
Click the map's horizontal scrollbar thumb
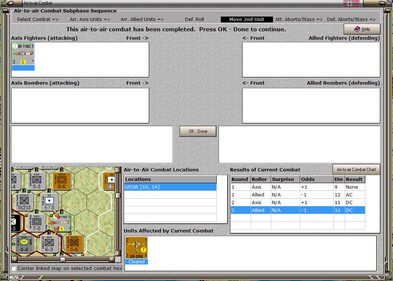63,259
